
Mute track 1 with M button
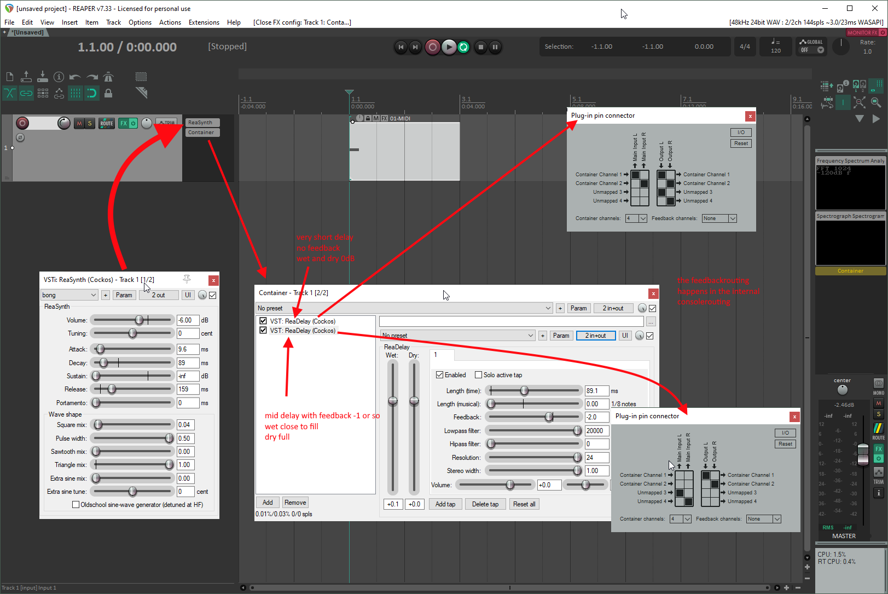(79, 123)
